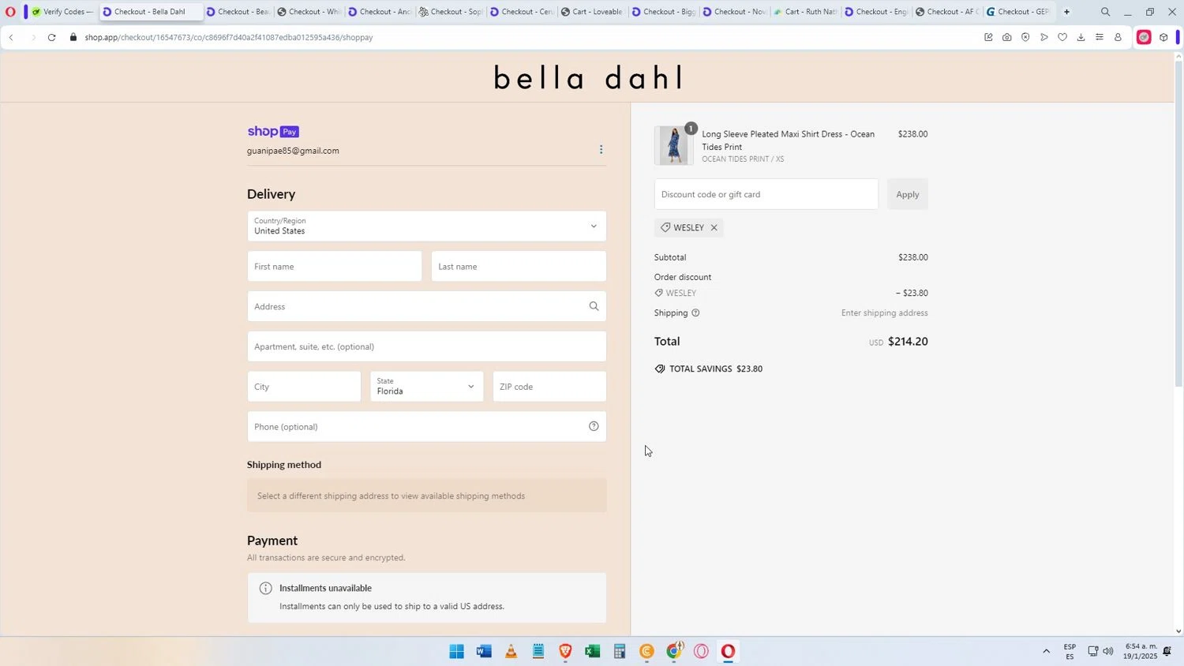
Task: Switch to Checkout - AF tab
Action: 946,12
